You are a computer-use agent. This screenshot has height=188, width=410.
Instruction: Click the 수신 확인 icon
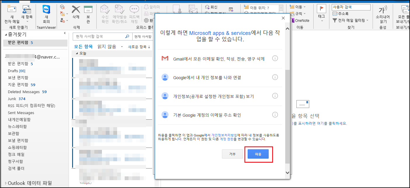[105, 14]
